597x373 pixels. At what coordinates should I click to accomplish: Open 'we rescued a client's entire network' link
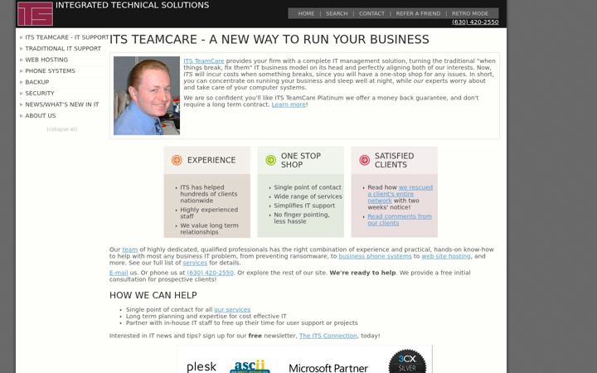(400, 194)
